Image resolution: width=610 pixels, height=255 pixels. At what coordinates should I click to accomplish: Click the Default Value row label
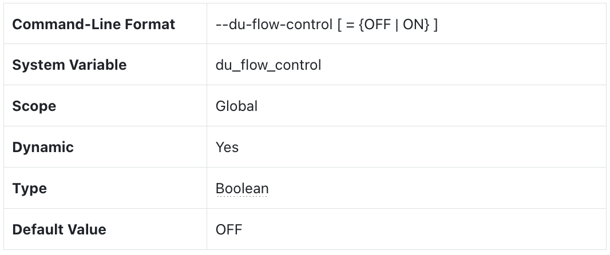[59, 230]
